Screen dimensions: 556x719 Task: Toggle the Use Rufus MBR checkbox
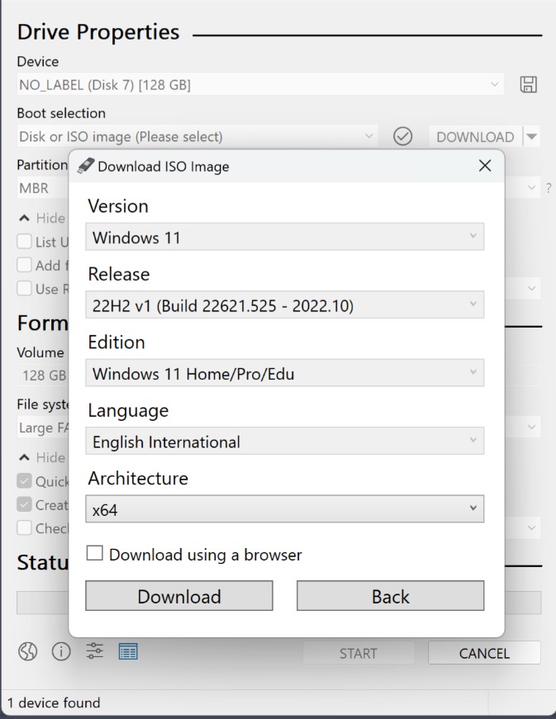(24, 288)
